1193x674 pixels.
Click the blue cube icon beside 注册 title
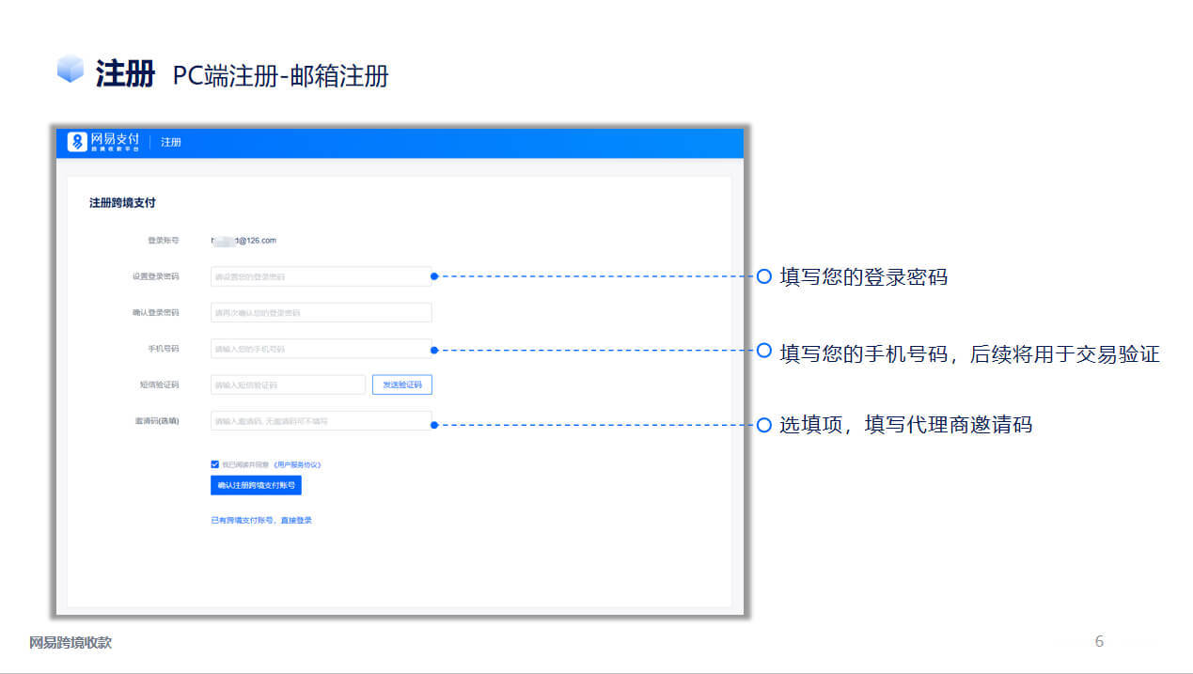click(x=71, y=70)
